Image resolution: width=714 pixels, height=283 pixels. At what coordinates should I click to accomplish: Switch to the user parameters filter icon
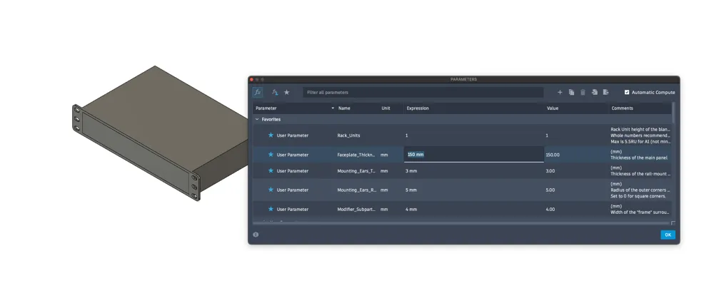(x=275, y=93)
